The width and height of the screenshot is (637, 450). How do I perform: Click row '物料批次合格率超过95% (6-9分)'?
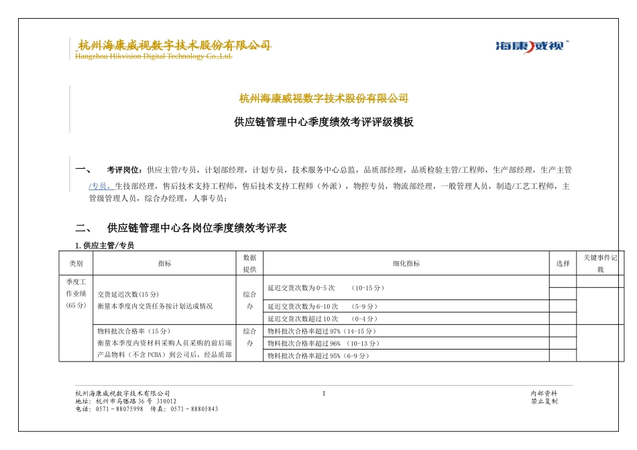click(406, 356)
